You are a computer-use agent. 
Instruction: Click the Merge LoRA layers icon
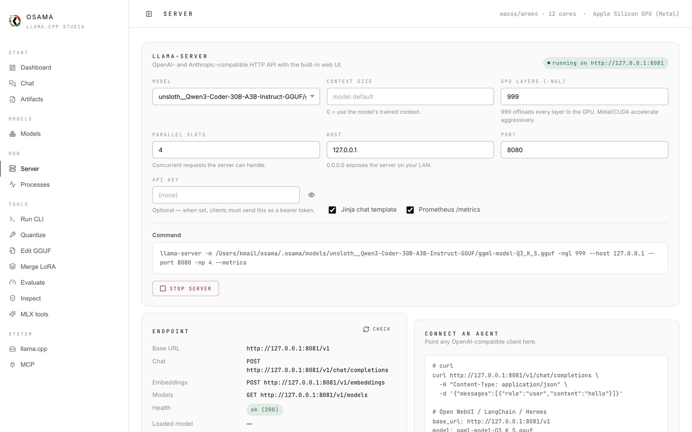point(12,267)
